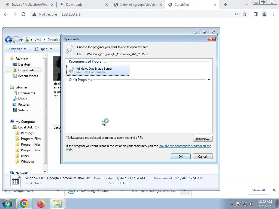
Task: Open Explorer recent locations dropdown arrow
Action: pos(22,40)
